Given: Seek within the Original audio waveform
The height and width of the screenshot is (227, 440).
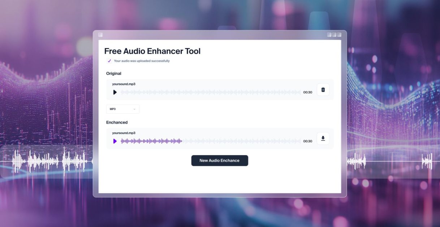Looking at the screenshot, I should [x=211, y=92].
